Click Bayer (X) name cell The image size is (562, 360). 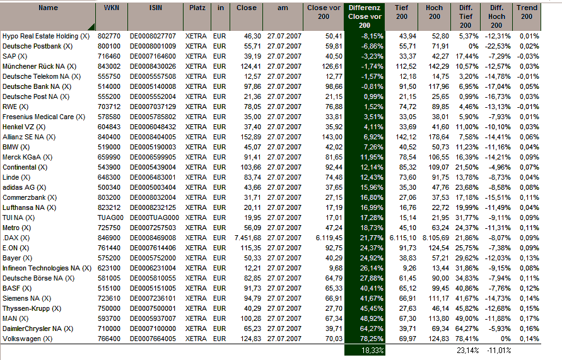[17, 258]
